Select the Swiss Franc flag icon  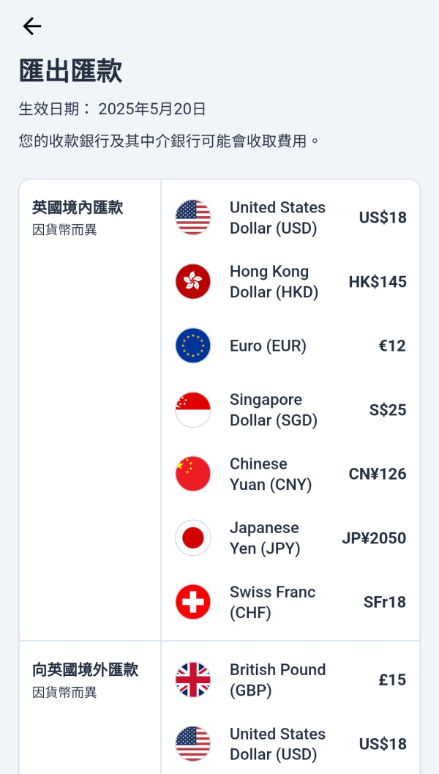[192, 602]
